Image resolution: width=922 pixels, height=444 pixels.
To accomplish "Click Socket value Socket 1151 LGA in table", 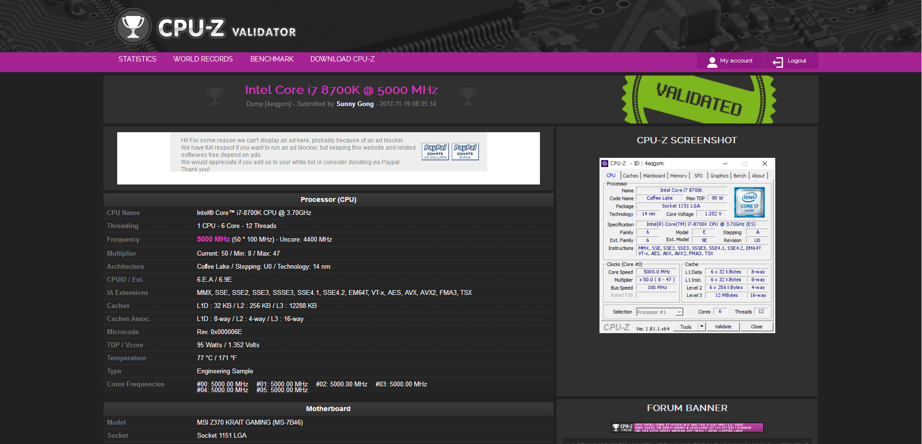I will (x=222, y=435).
